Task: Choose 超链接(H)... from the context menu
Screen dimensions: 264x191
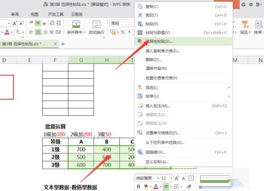Action: 184,152
